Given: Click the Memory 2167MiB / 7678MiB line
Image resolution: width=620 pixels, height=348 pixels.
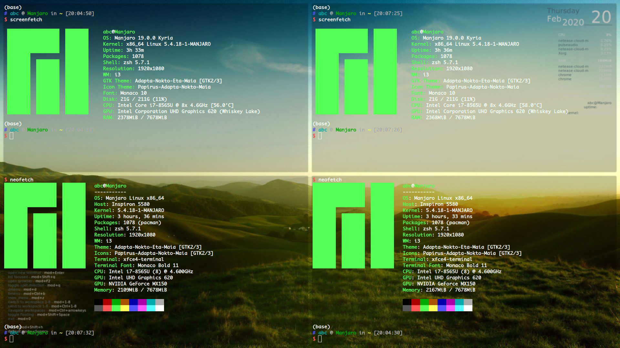Looking at the screenshot, I should [439, 290].
